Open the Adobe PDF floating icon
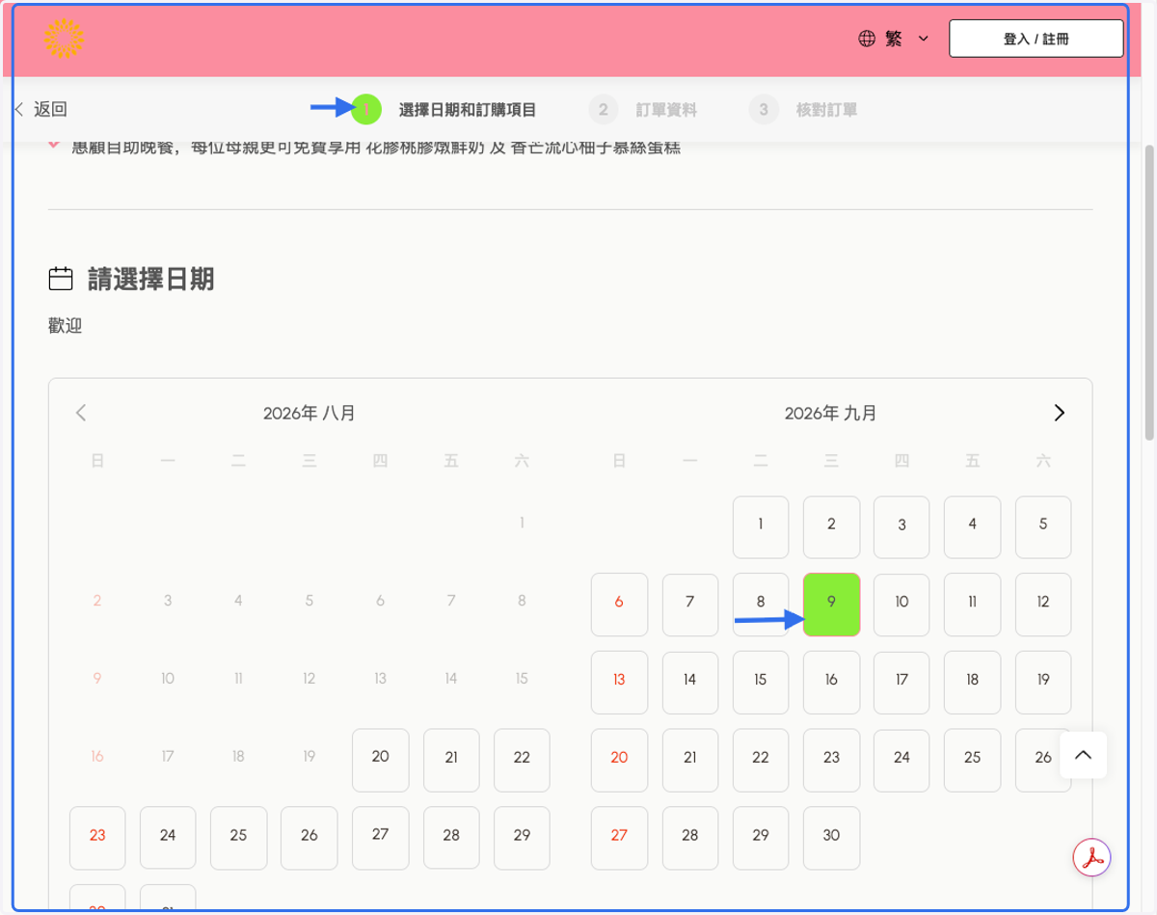This screenshot has width=1157, height=915. (x=1092, y=856)
